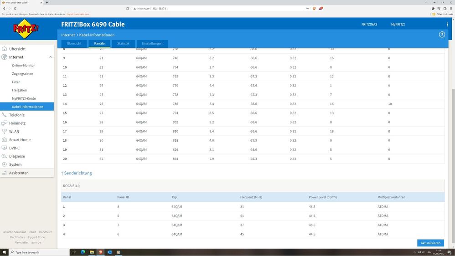Click the FRITZ! logo
The width and height of the screenshot is (455, 256).
[25, 30]
